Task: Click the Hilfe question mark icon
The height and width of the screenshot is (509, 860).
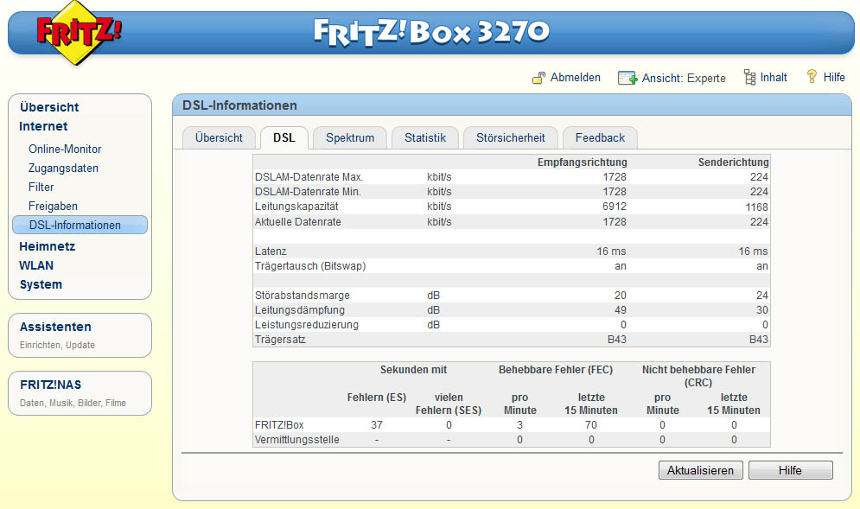Action: (812, 76)
